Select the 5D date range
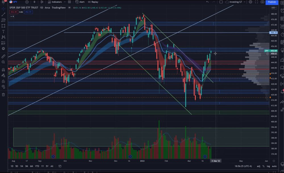 [x=17, y=166]
